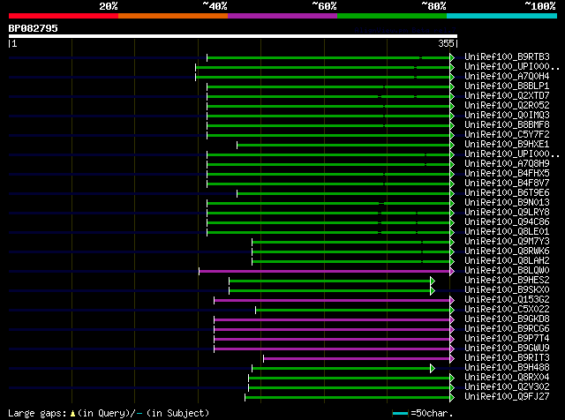Click the purple alignment bar for B9RIT3
565x420 pixels.
click(x=357, y=359)
